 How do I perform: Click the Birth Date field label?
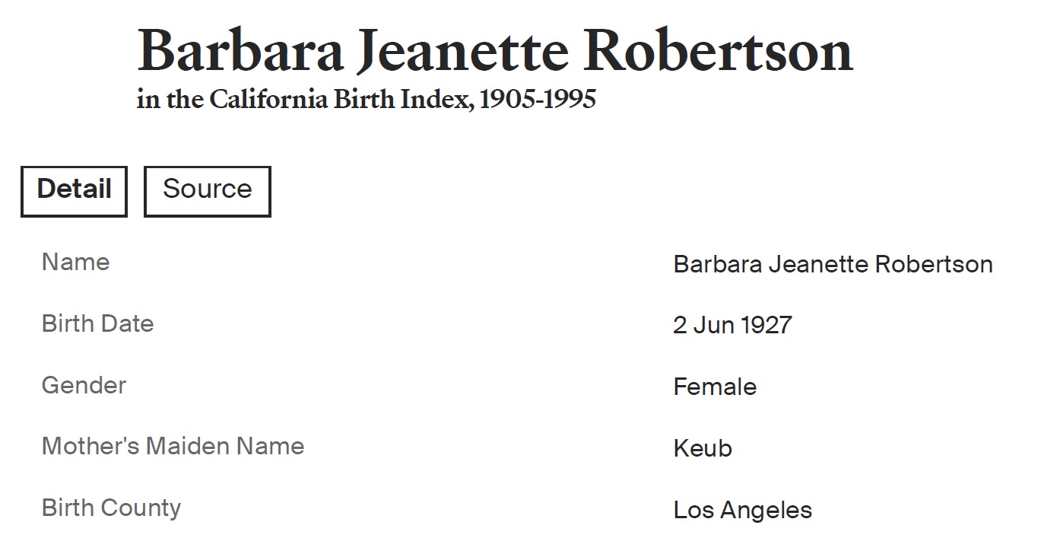coord(97,324)
